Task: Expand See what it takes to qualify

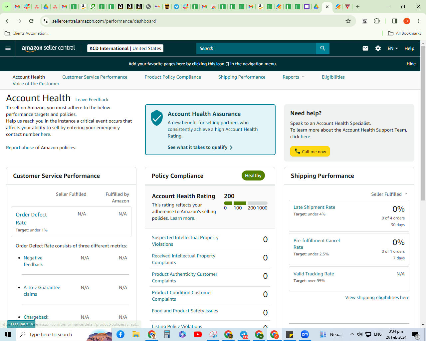Action: pos(200,147)
